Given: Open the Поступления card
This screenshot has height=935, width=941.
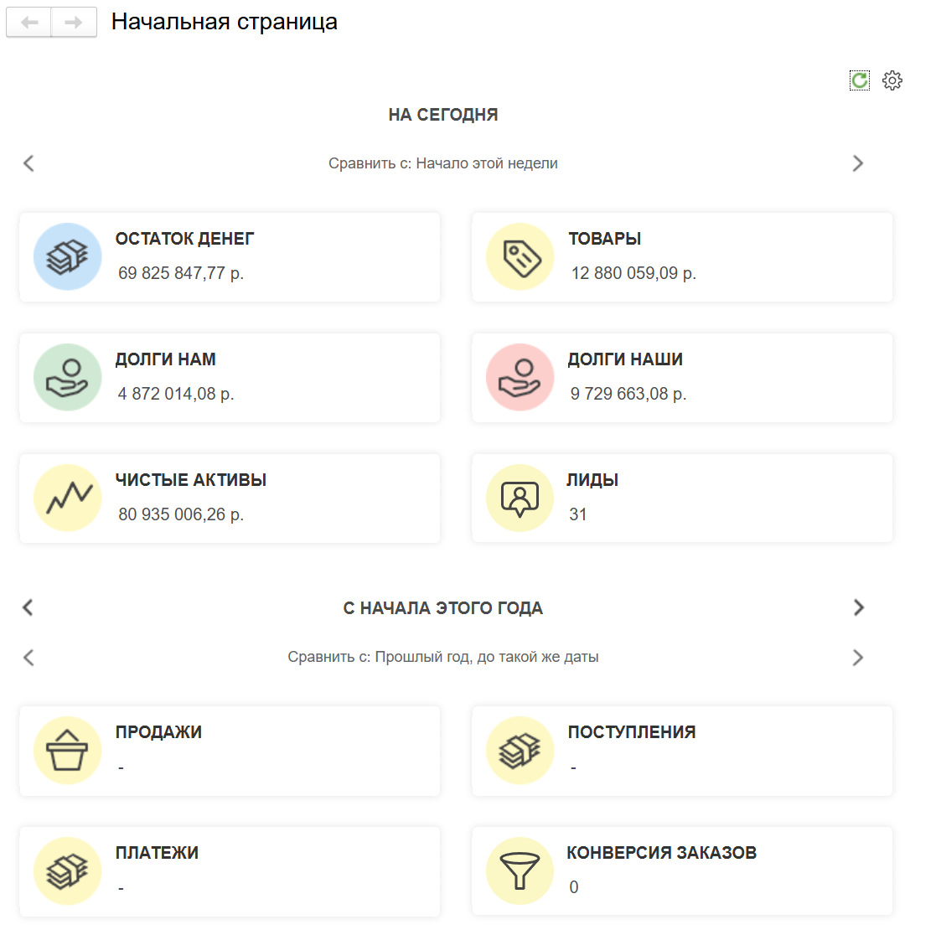Looking at the screenshot, I should coord(681,750).
